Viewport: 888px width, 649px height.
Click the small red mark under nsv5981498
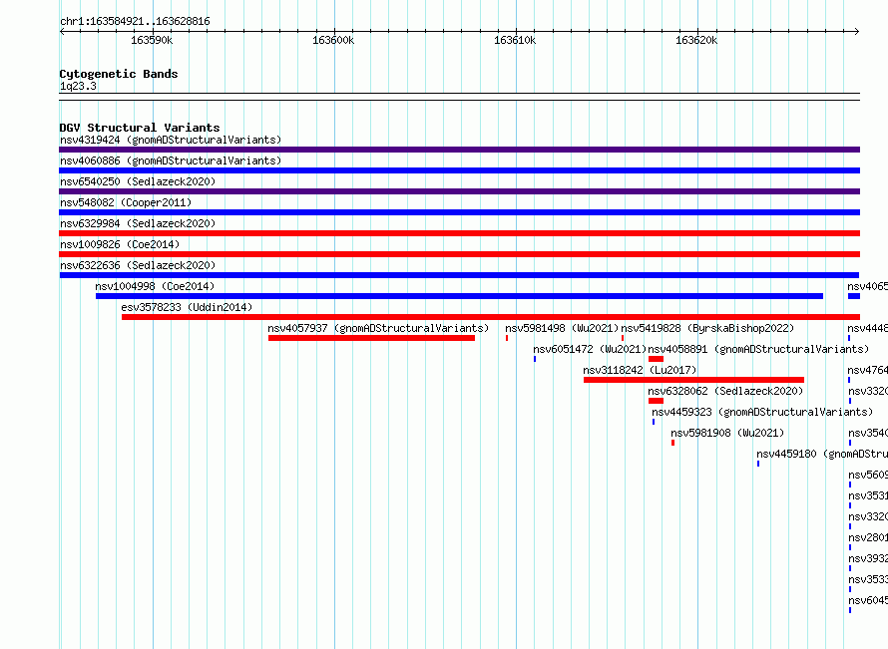pos(507,338)
